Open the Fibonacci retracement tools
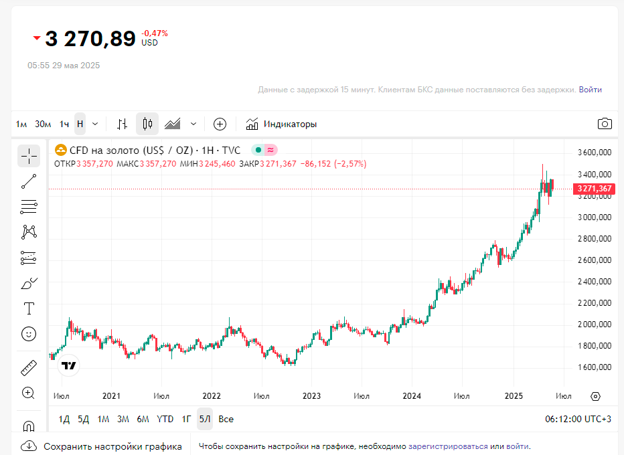The width and height of the screenshot is (624, 455). coord(29,206)
